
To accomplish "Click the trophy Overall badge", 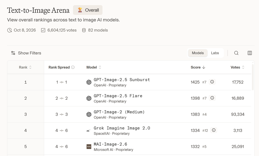I will [88, 10].
